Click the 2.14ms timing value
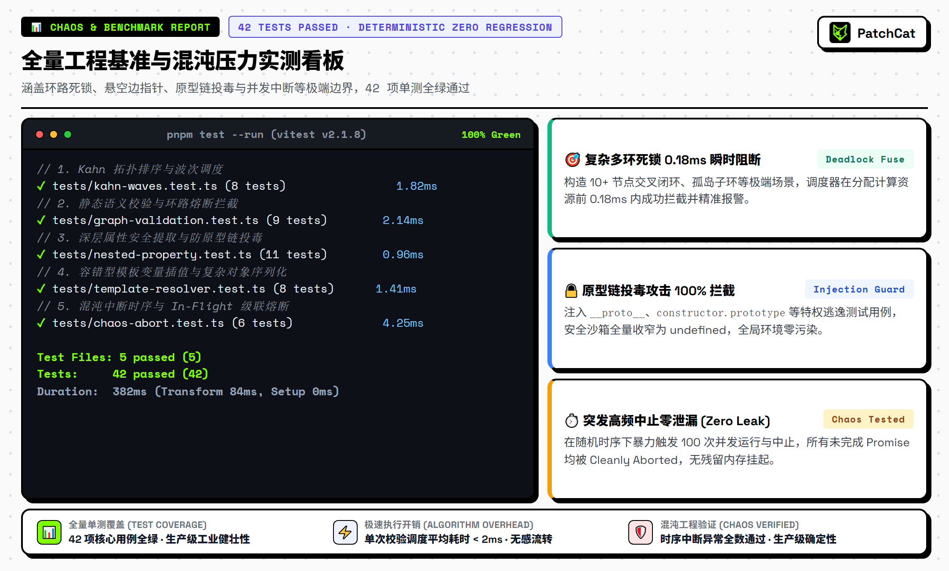Screen dimensions: 949x571 click(403, 220)
